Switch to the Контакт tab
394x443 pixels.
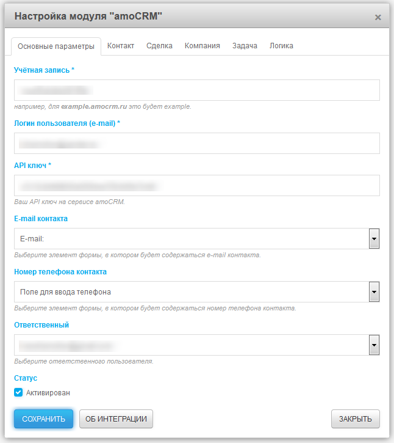(x=121, y=46)
